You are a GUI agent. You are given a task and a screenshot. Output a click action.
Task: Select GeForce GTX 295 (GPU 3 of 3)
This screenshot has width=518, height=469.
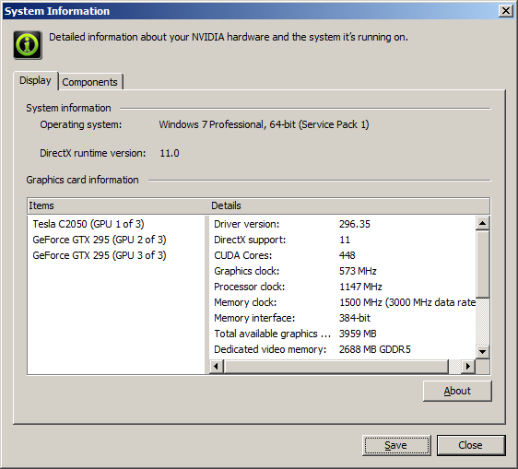pos(100,255)
